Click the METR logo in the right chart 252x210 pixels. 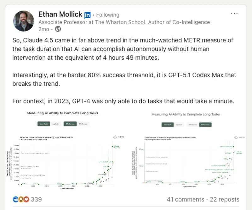239,137
